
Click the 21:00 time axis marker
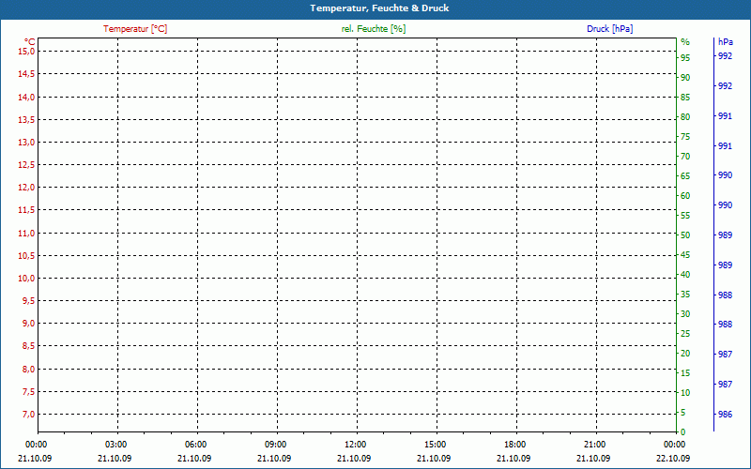pyautogui.click(x=595, y=444)
